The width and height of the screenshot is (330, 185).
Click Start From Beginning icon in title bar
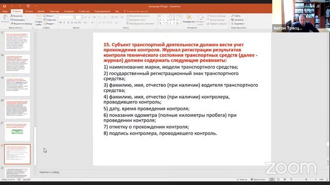pos(28,6)
